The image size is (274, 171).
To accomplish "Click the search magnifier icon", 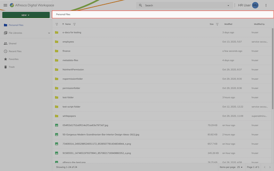I will click(x=140, y=5).
